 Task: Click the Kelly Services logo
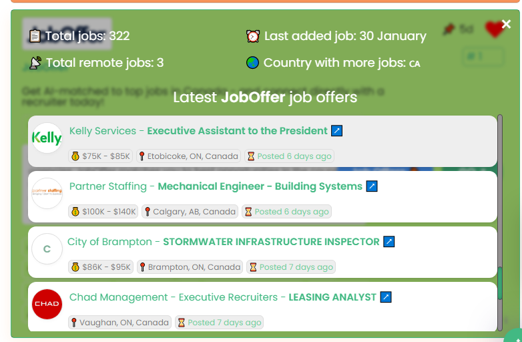[47, 138]
